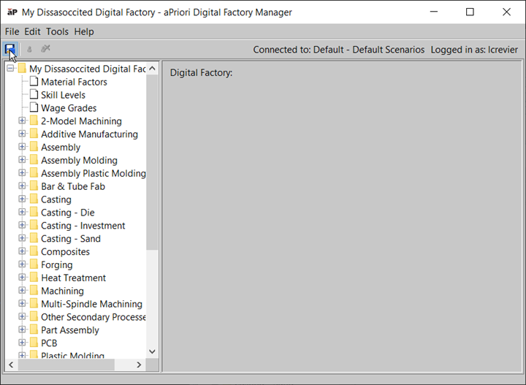Click the tree scroll right arrow
526x385 pixels.
tap(139, 365)
